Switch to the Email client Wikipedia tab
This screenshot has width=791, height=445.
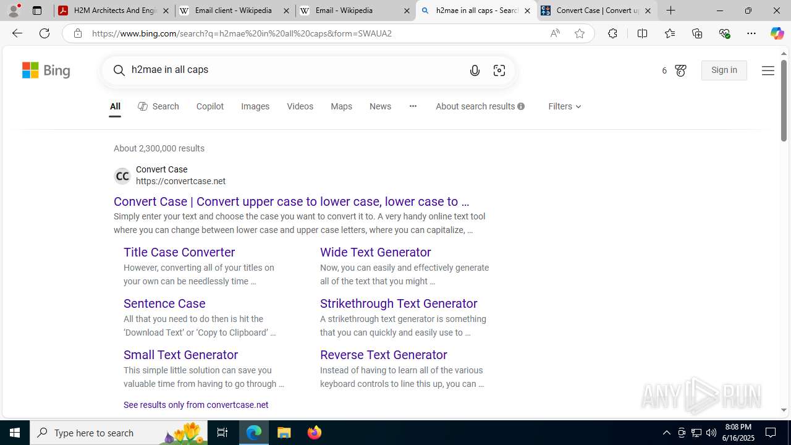coord(235,11)
